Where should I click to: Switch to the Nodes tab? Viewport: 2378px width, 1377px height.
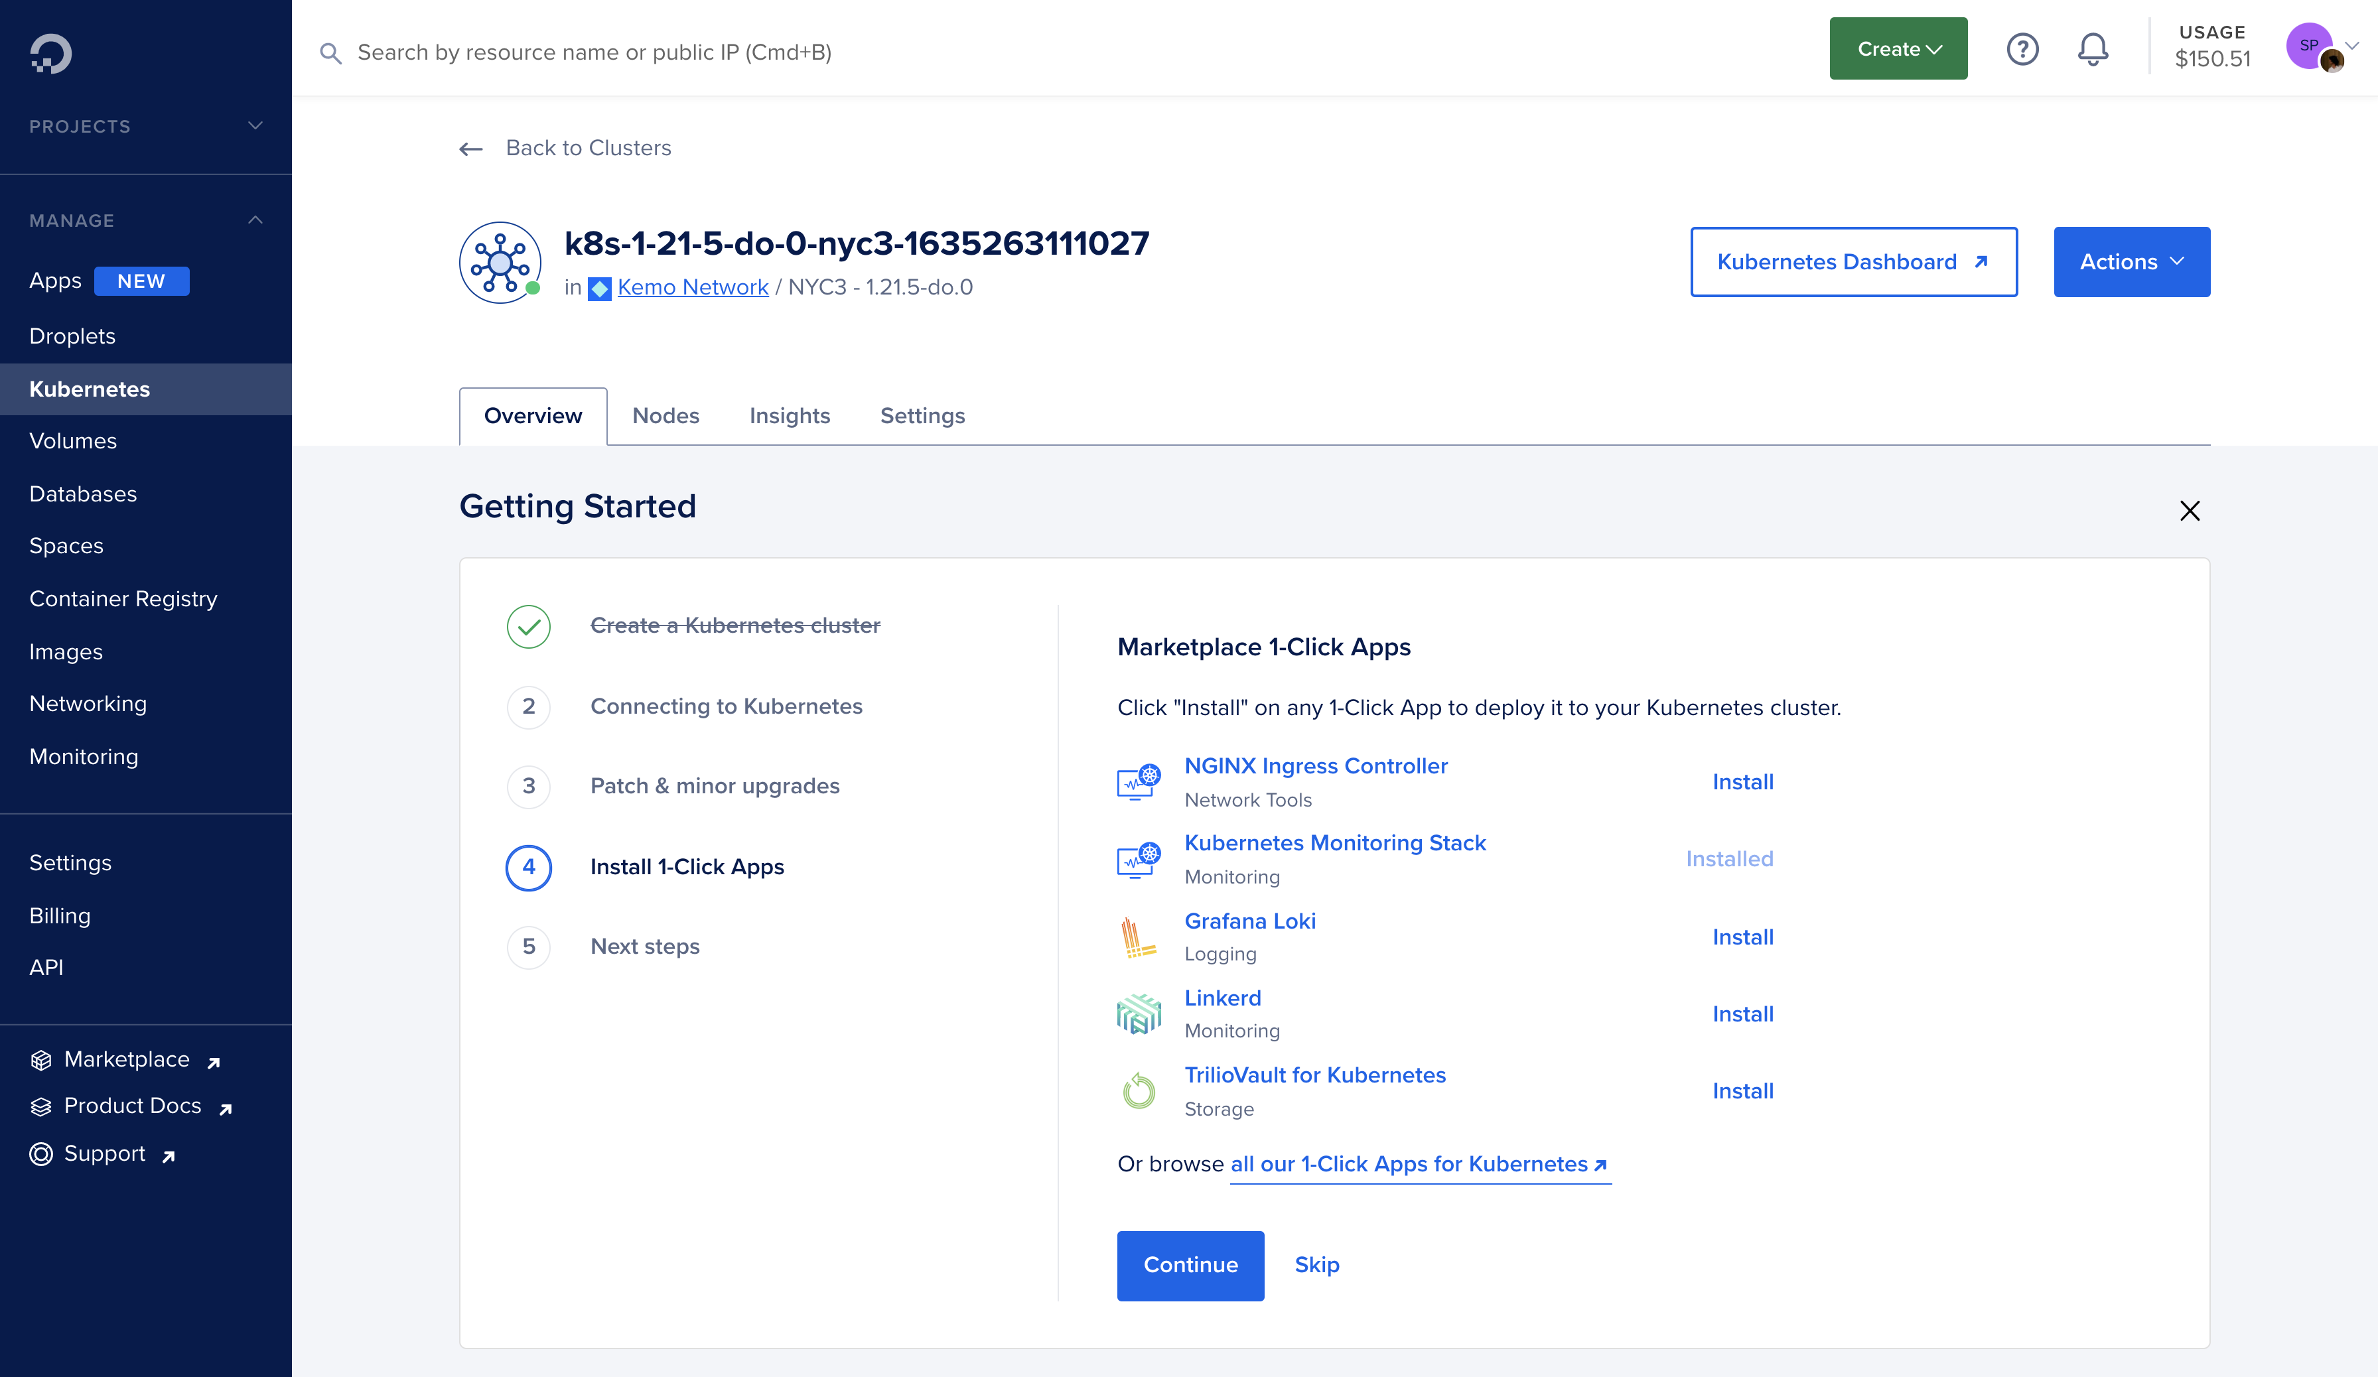click(x=665, y=416)
